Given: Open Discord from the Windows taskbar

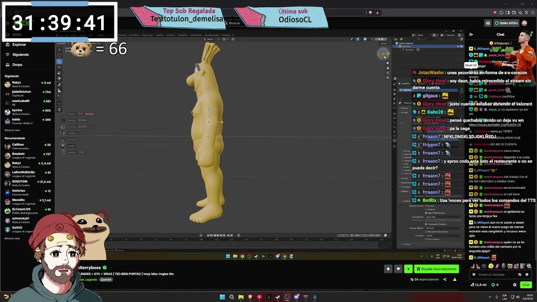Looking at the screenshot, I should [296, 297].
